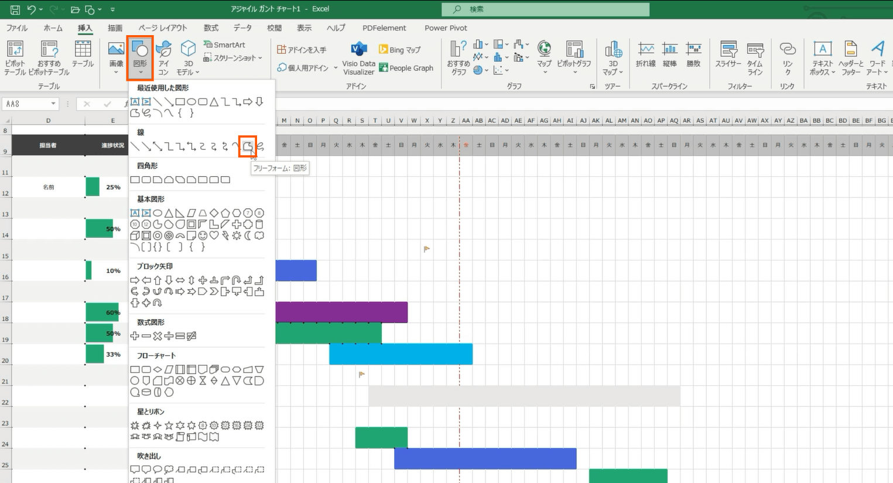Viewport: 893px width, 483px height.
Task: Click the SmartArt button
Action: point(224,44)
